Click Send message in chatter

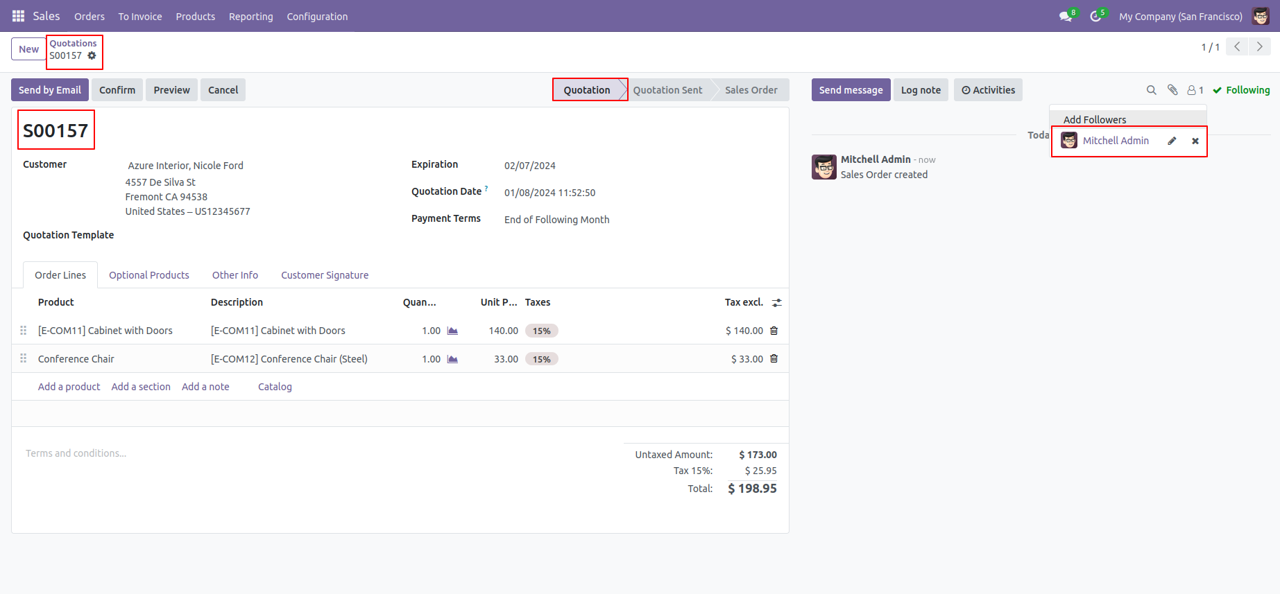[851, 90]
